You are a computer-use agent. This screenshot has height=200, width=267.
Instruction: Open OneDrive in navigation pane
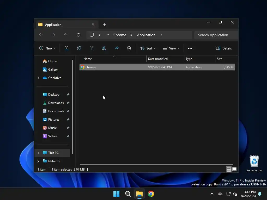pos(54,78)
